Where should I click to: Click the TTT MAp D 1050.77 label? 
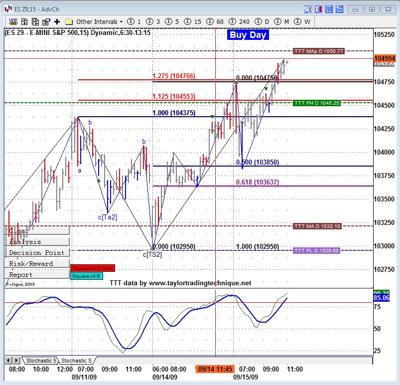(x=319, y=51)
